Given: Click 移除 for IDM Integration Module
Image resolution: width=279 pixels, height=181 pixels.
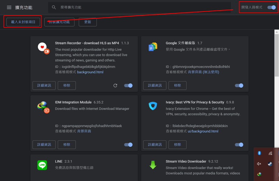Looking at the screenshot, I should tap(67, 145).
